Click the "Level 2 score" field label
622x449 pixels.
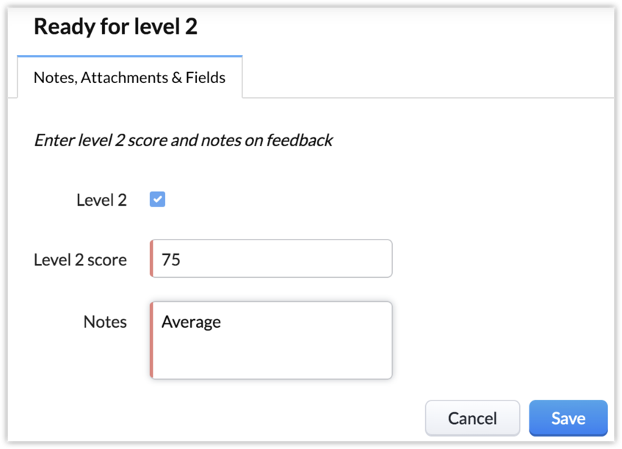pyautogui.click(x=80, y=259)
